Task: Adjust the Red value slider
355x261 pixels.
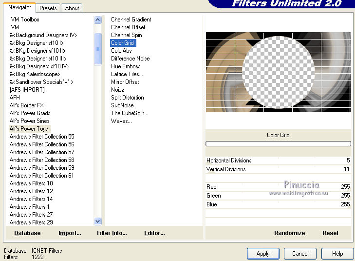Action: point(278,187)
